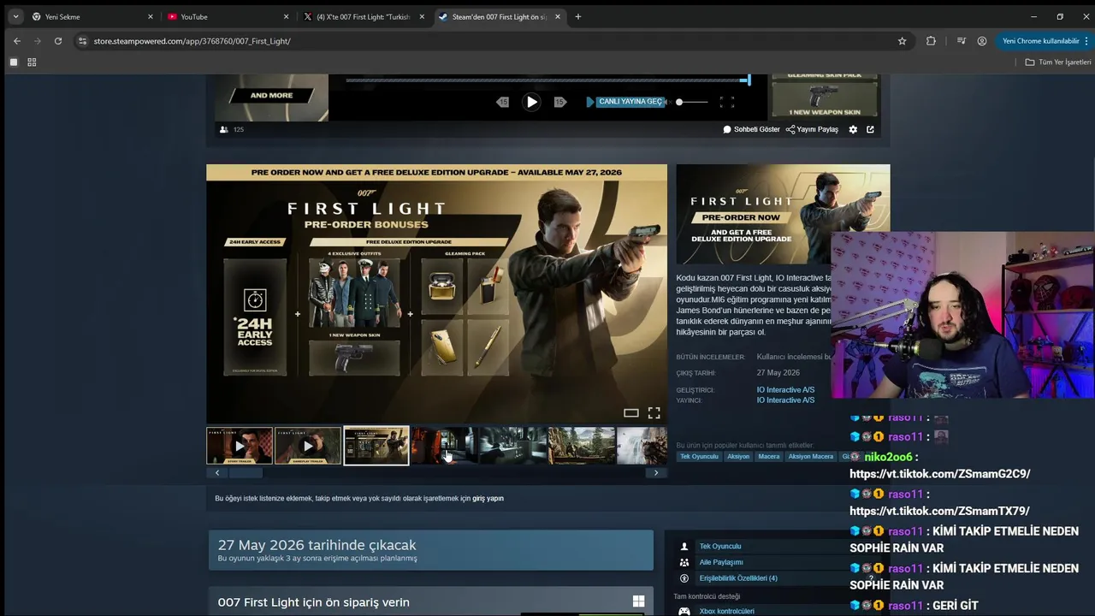Open screenshot in fullscreen
The height and width of the screenshot is (616, 1095).
tap(654, 413)
